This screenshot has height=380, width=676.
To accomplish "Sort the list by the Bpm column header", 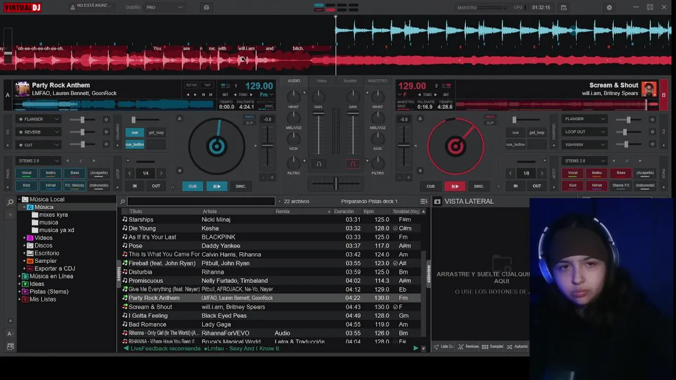I will [369, 212].
